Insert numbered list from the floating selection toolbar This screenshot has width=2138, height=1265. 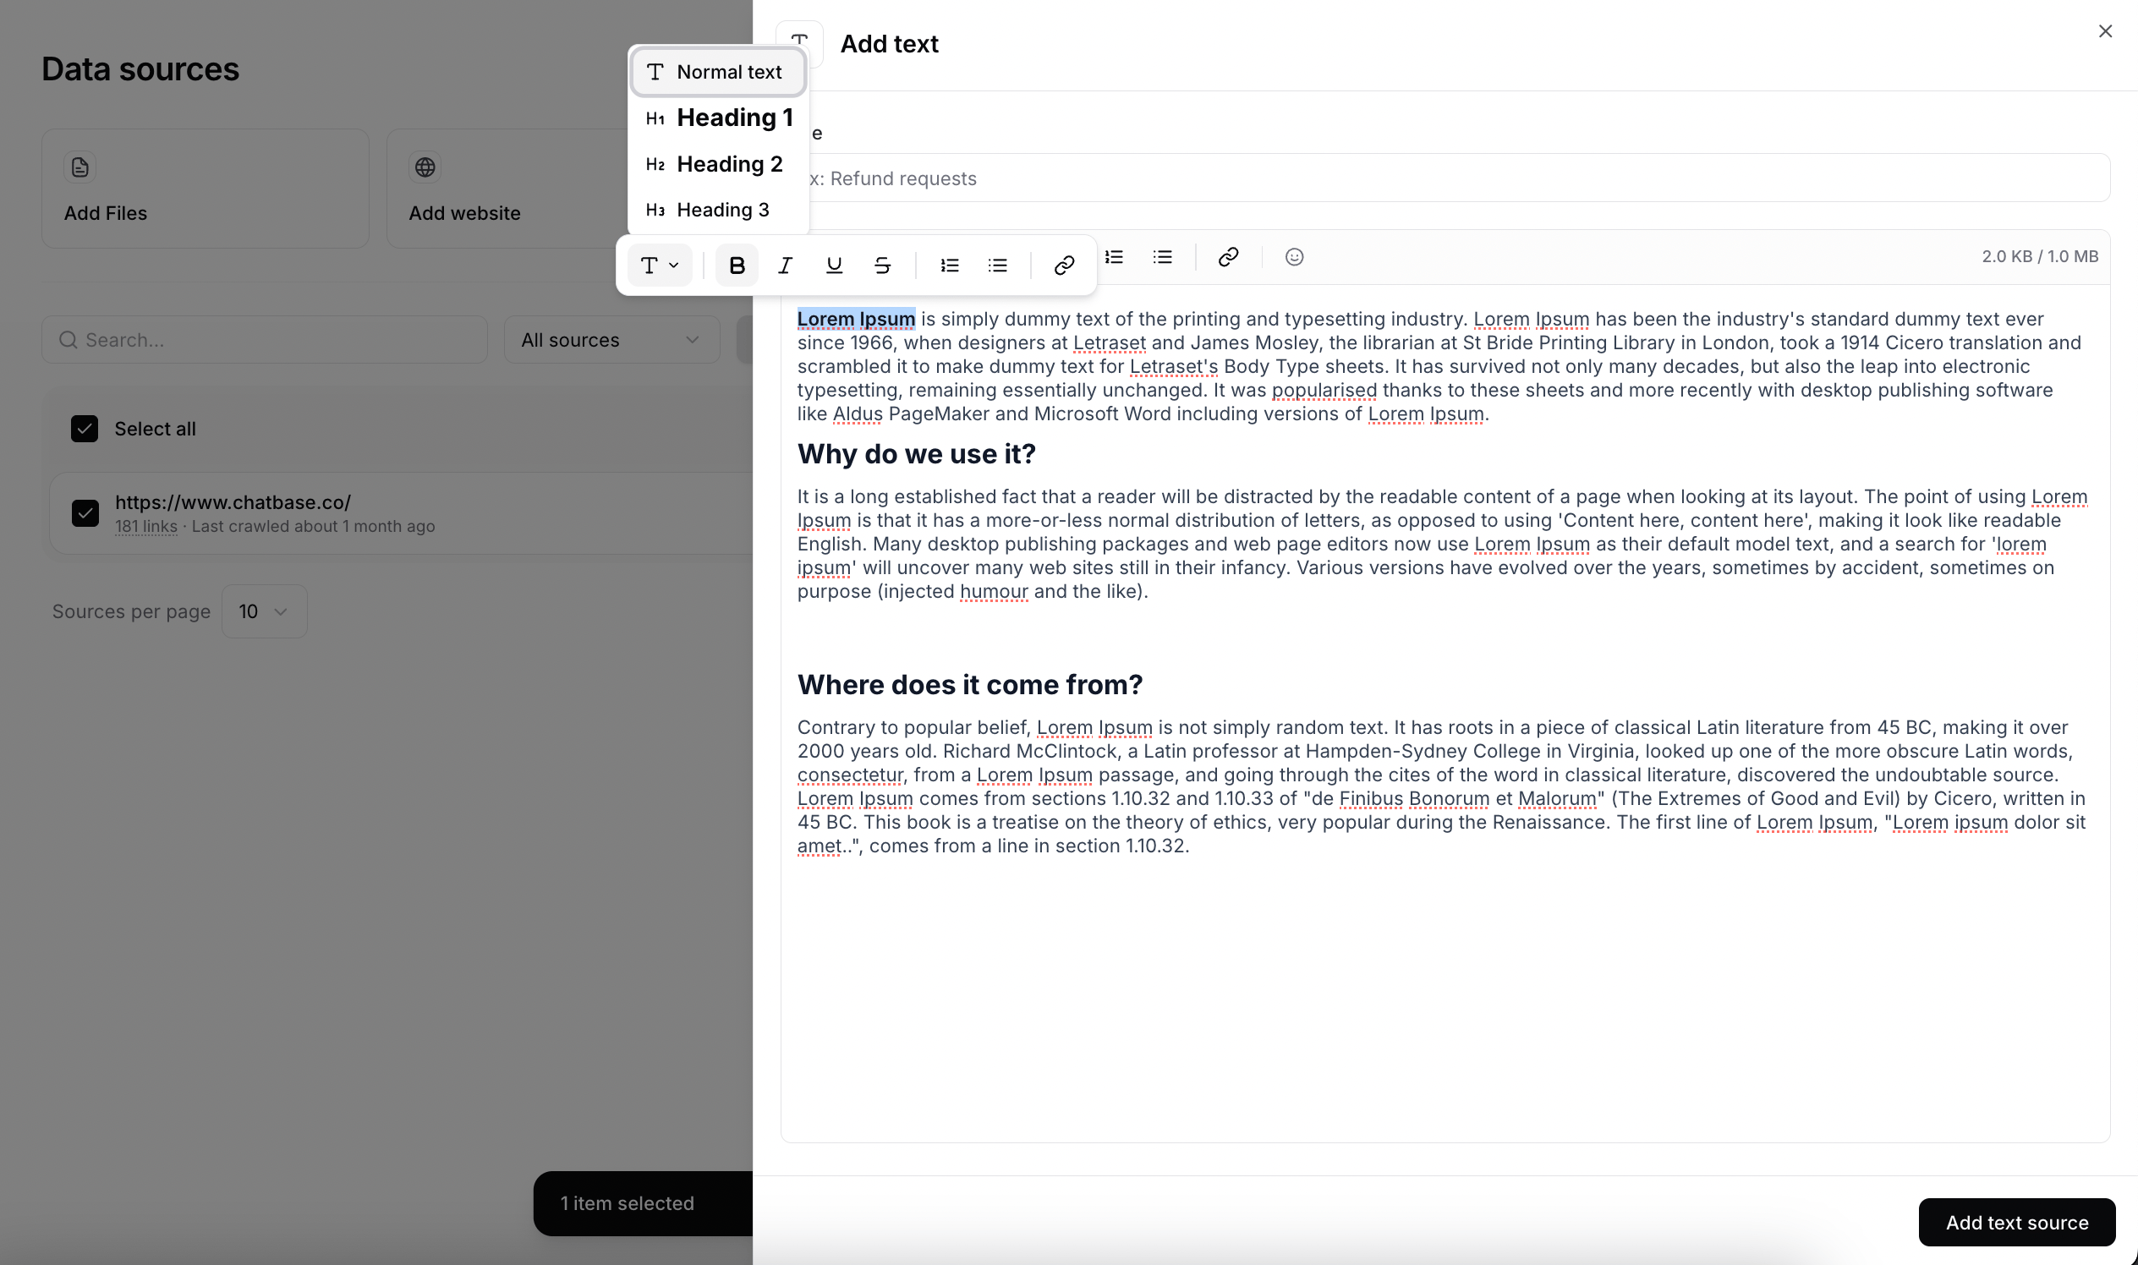[x=950, y=266]
